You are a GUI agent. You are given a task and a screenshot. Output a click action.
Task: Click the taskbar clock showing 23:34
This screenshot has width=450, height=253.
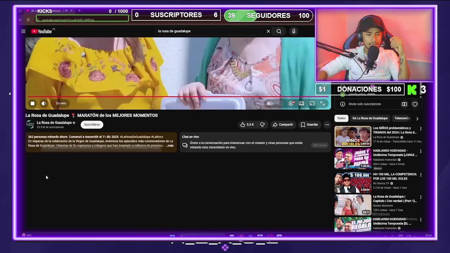[x=429, y=235]
